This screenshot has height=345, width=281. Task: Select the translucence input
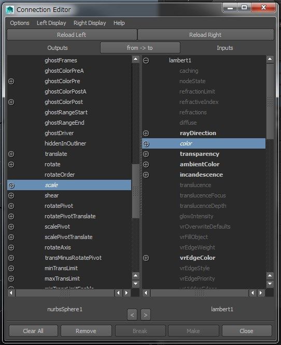point(195,185)
